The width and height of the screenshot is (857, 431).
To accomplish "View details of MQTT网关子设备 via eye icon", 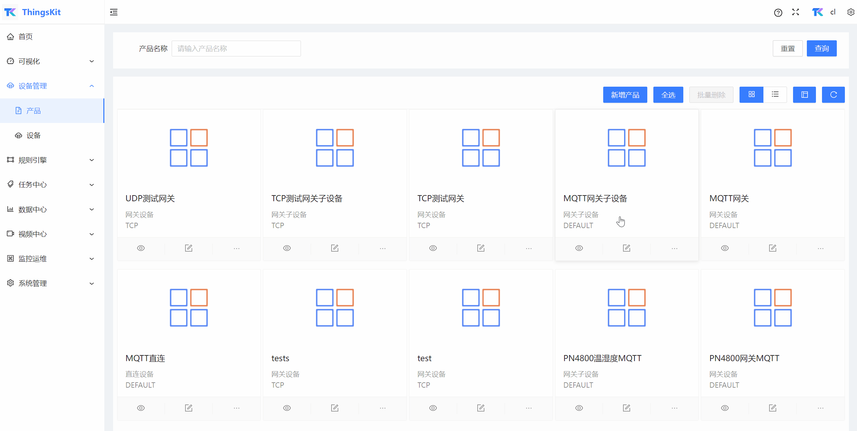I will pos(579,248).
